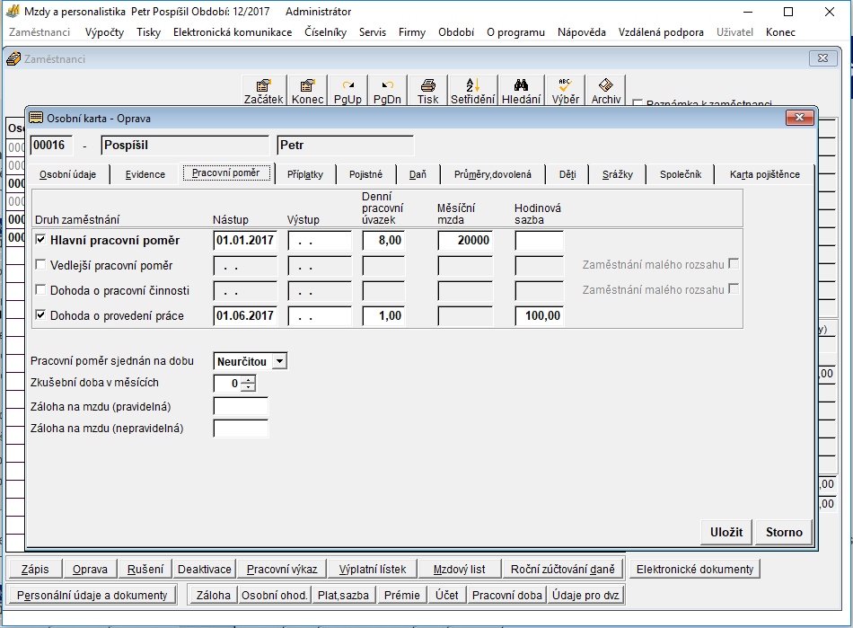Increase Zkušební doba months value
Screen dimensions: 853x628
click(x=248, y=379)
